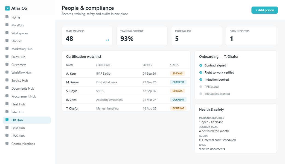
Task: Click the My Work sidebar icon
Action: pos(7,25)
